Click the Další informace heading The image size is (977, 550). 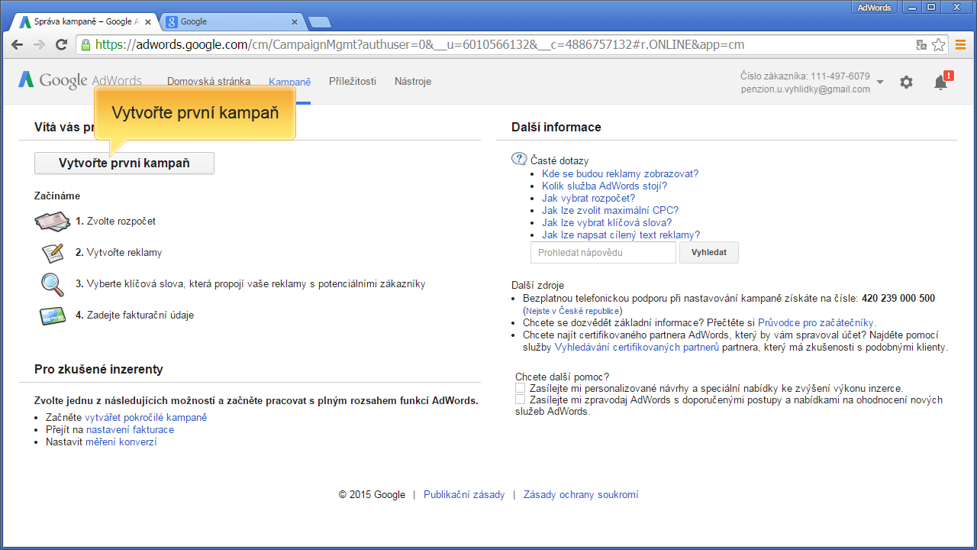coord(556,127)
